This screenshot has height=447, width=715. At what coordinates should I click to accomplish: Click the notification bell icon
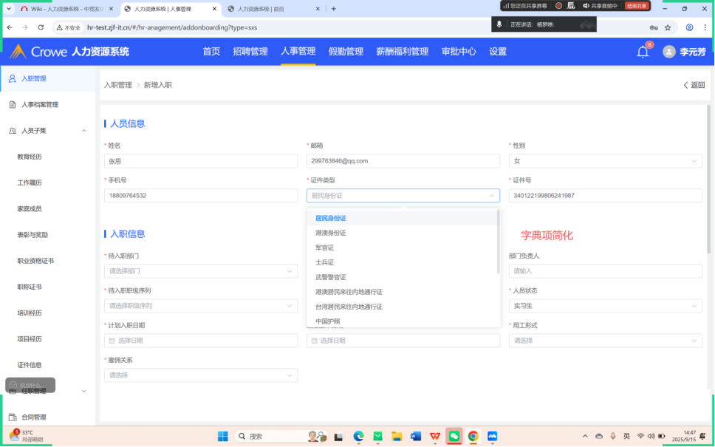(x=643, y=52)
